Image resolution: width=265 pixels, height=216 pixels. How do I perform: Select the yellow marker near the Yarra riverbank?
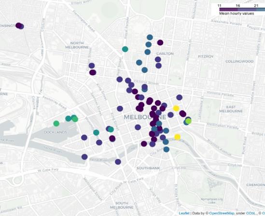(177, 137)
